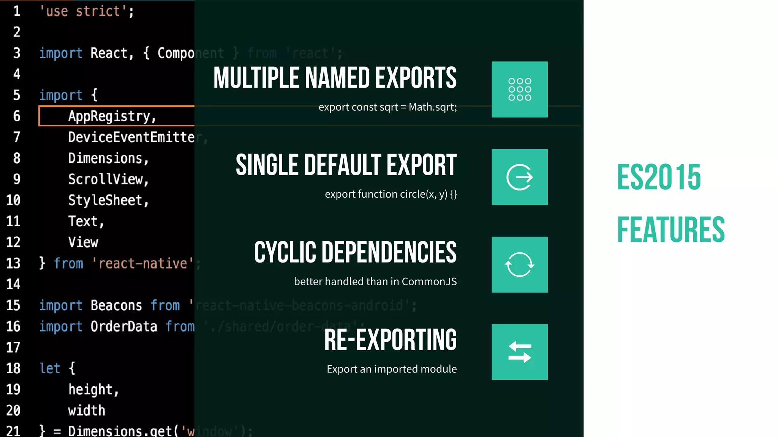Click the circle-arrow export icon tile
778x437 pixels.
click(519, 177)
